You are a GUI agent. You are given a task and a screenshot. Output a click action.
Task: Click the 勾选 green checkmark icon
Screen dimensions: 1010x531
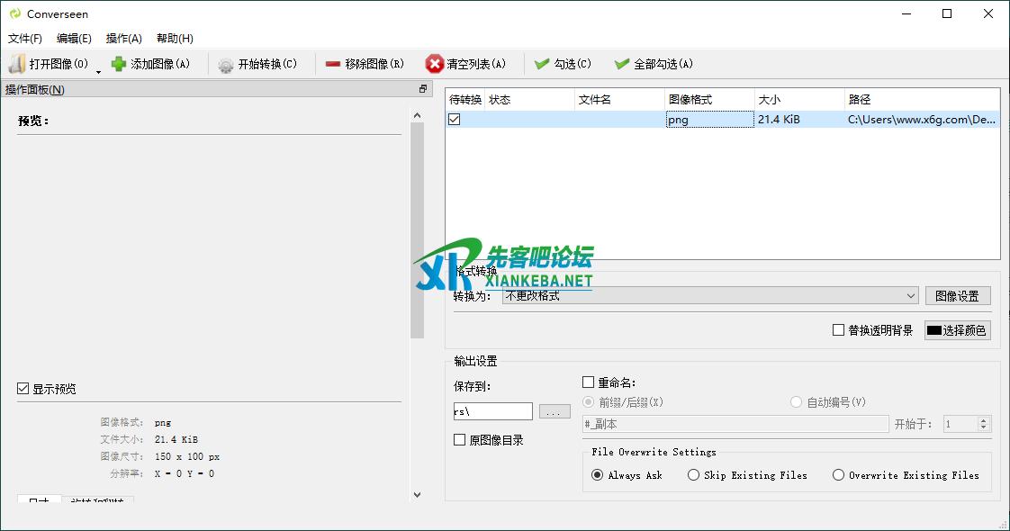tap(542, 64)
